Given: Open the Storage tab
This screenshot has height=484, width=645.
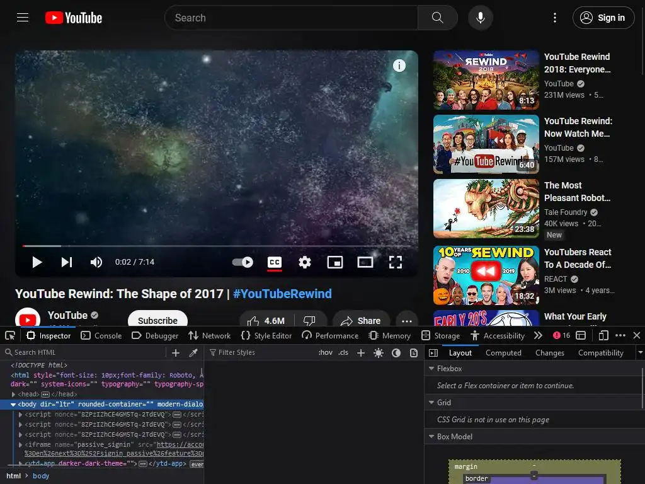Looking at the screenshot, I should [441, 335].
